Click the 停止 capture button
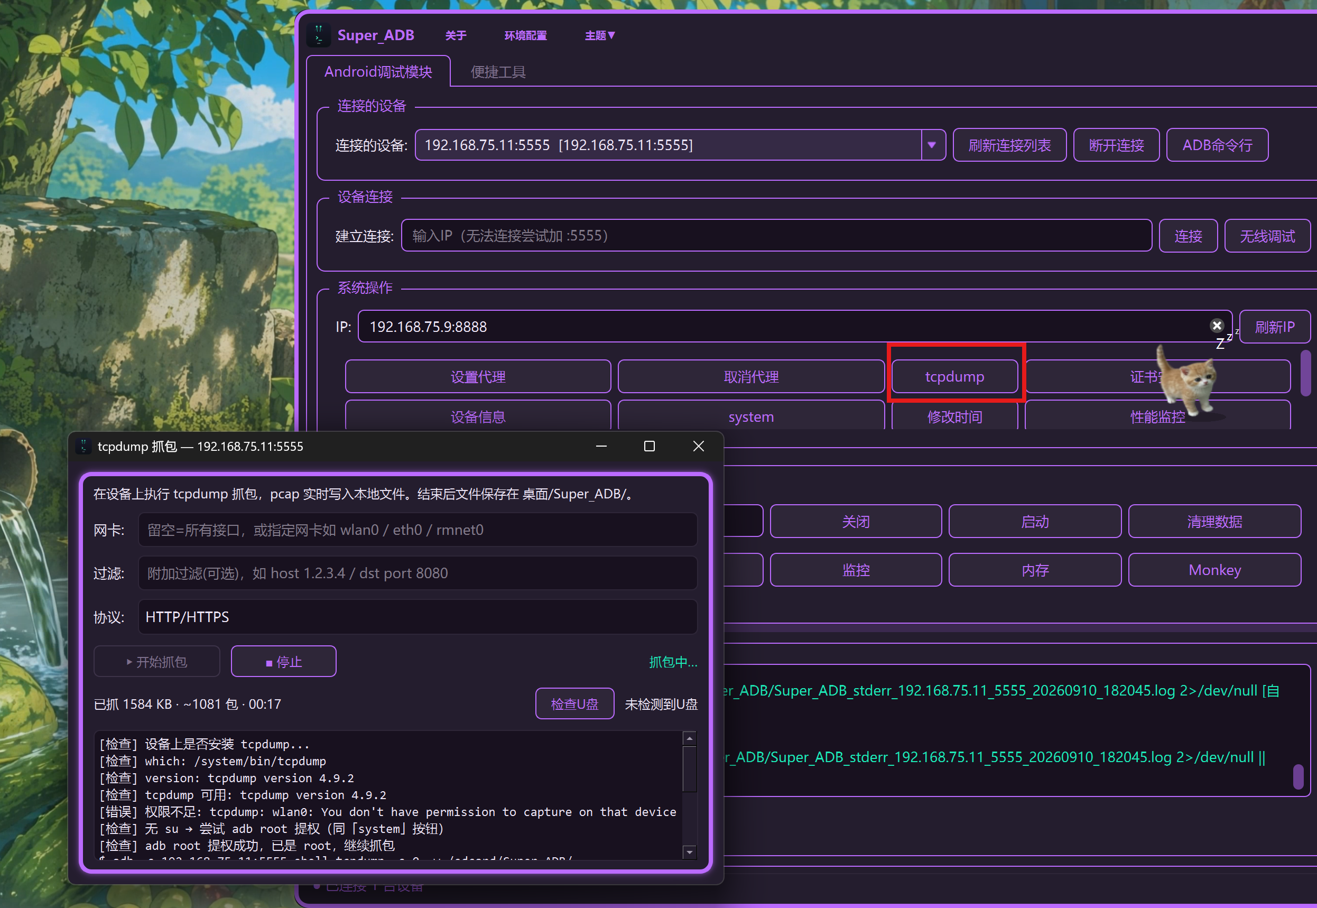Screen dimensions: 1317x908 click(284, 661)
